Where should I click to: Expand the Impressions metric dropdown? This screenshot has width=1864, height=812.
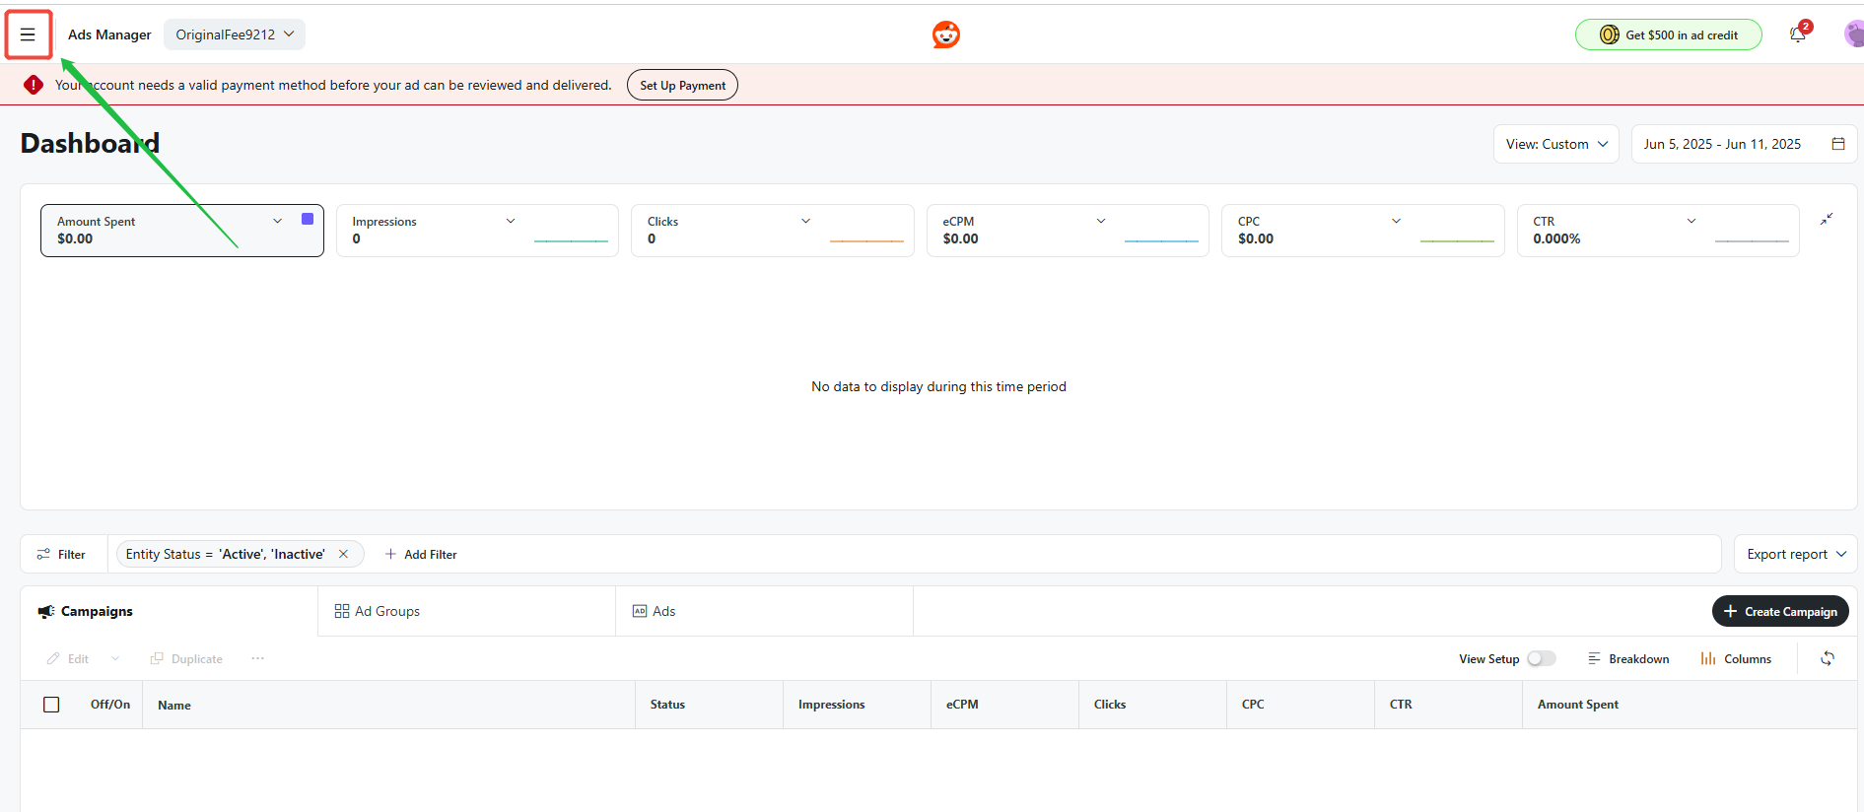[x=511, y=221]
